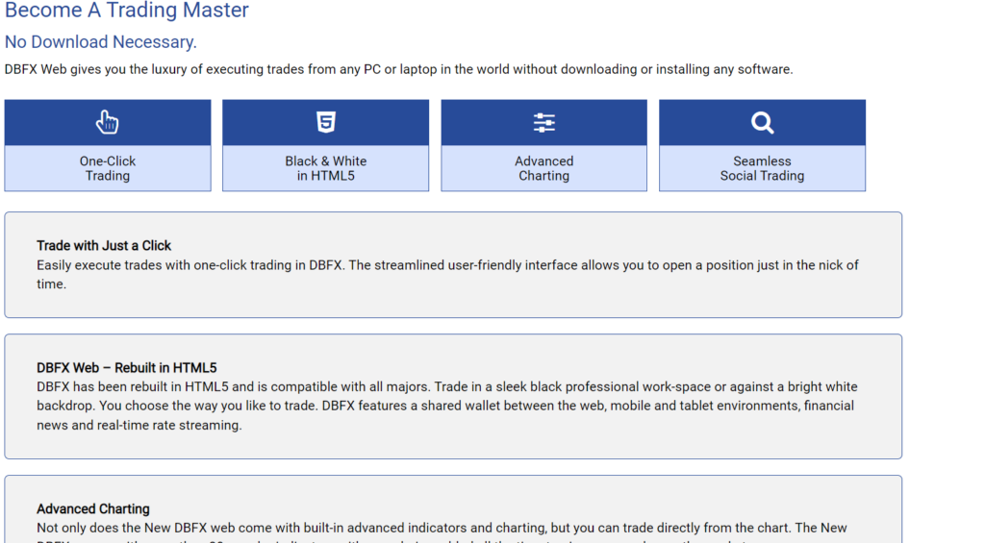
Task: Click the Trade with Just a Click title
Action: coord(104,245)
